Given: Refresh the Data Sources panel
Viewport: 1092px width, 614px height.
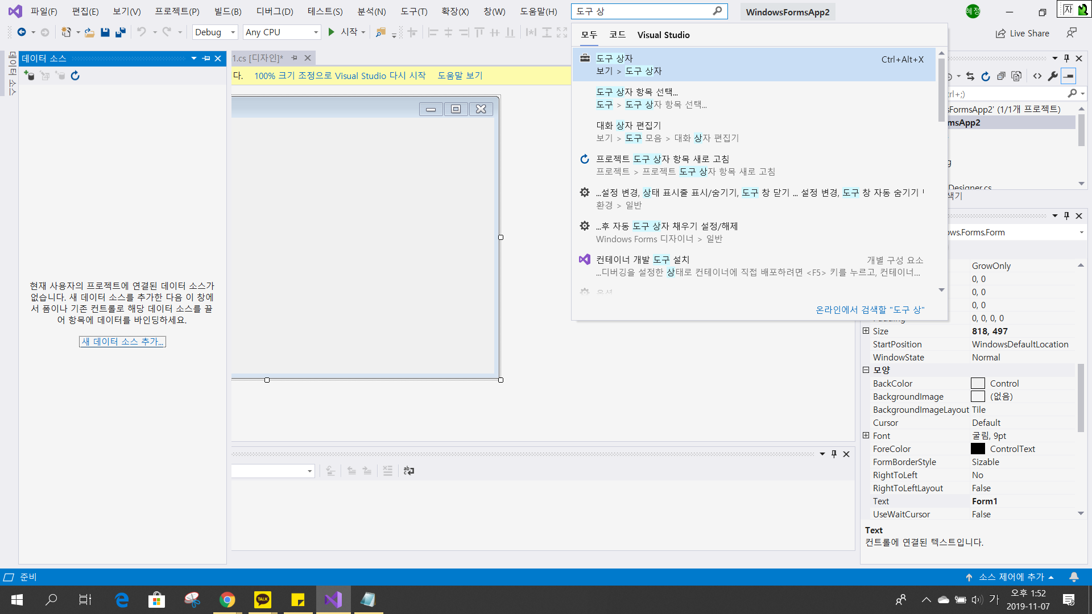Looking at the screenshot, I should click(75, 76).
